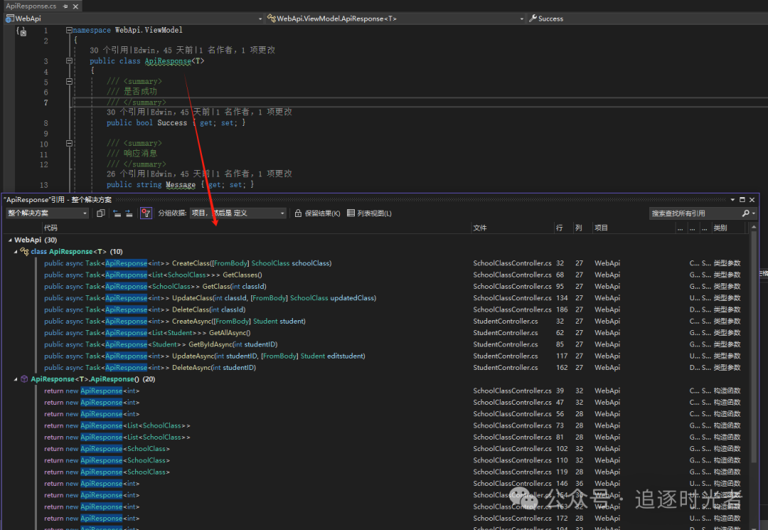This screenshot has width=768, height=530.
Task: Click the copy results icon in references toolbar
Action: coord(101,213)
